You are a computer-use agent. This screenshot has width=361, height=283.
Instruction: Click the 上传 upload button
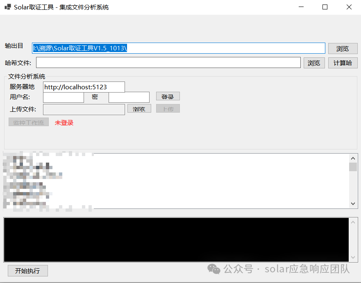[168, 109]
